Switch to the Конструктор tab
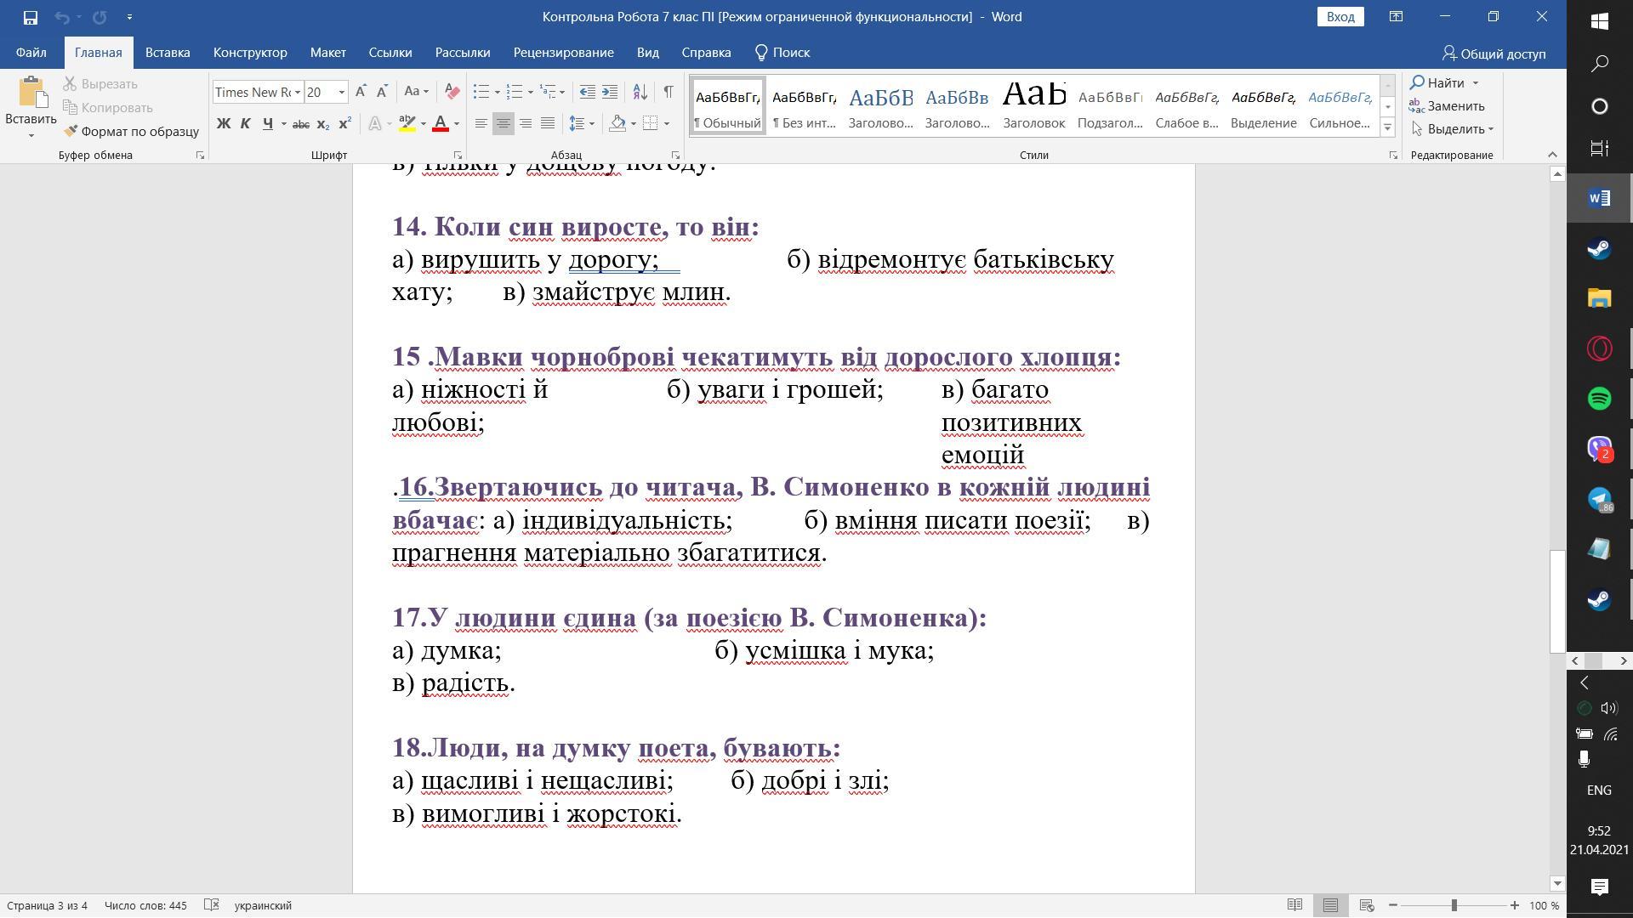The width and height of the screenshot is (1633, 918). (x=250, y=53)
